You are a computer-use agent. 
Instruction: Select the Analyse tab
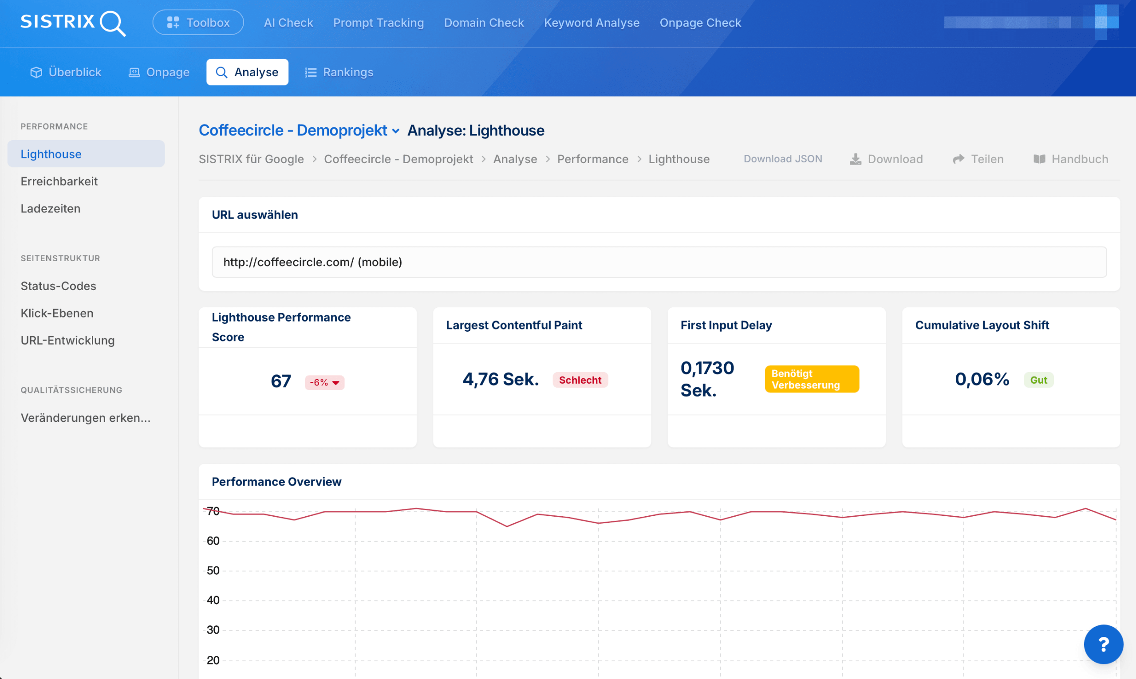[247, 72]
